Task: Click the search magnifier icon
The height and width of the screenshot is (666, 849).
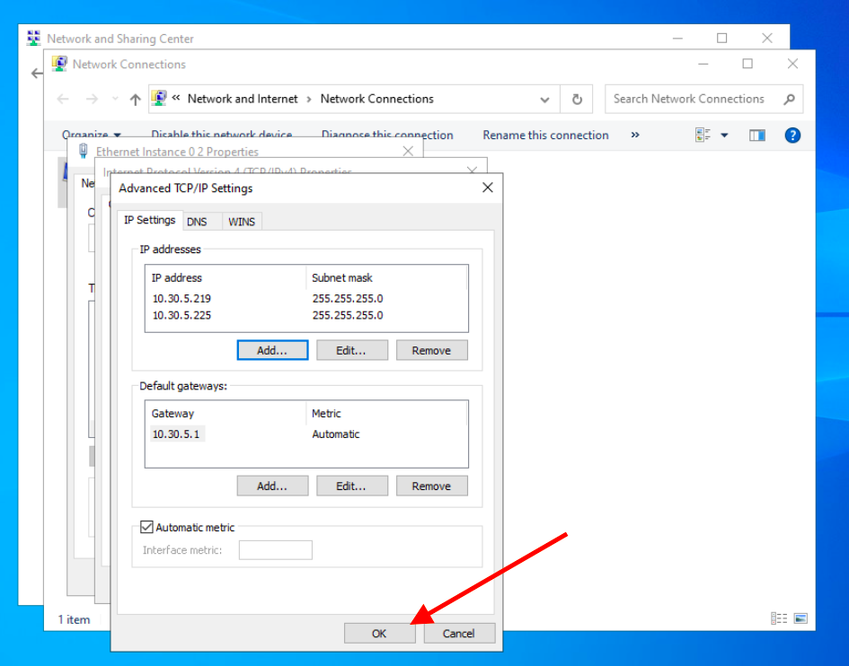Action: click(790, 99)
